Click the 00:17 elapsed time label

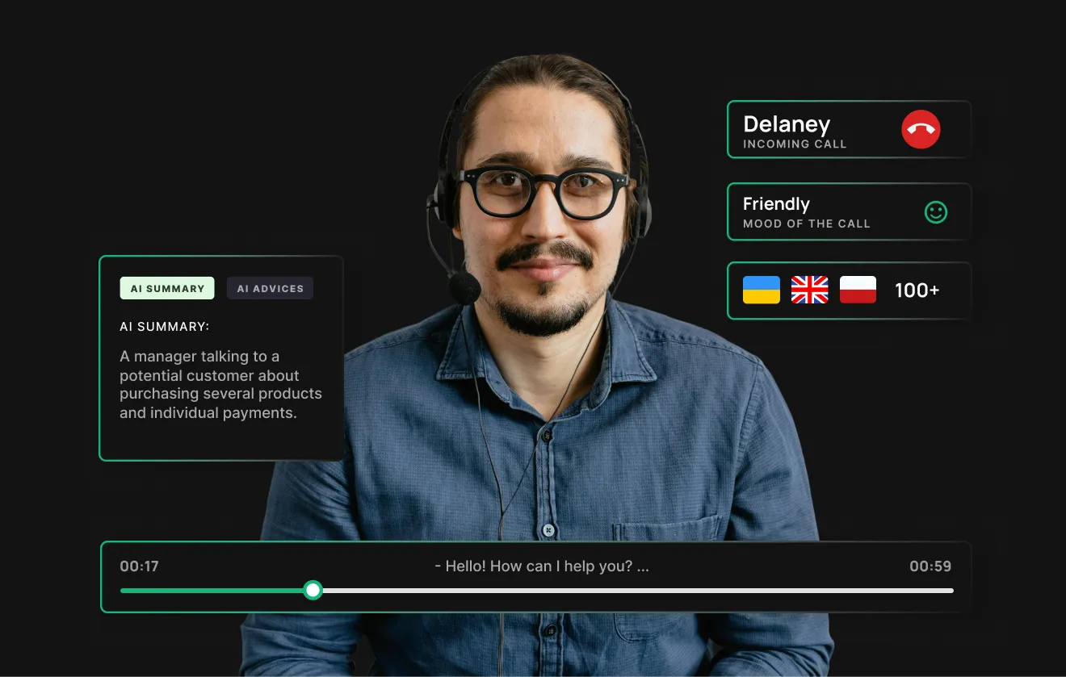click(x=139, y=566)
